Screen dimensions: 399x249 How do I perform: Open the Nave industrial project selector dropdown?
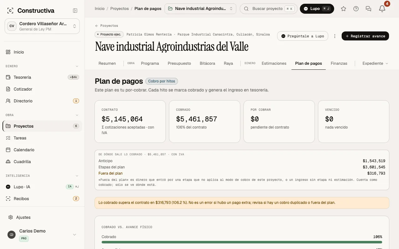tap(200, 9)
